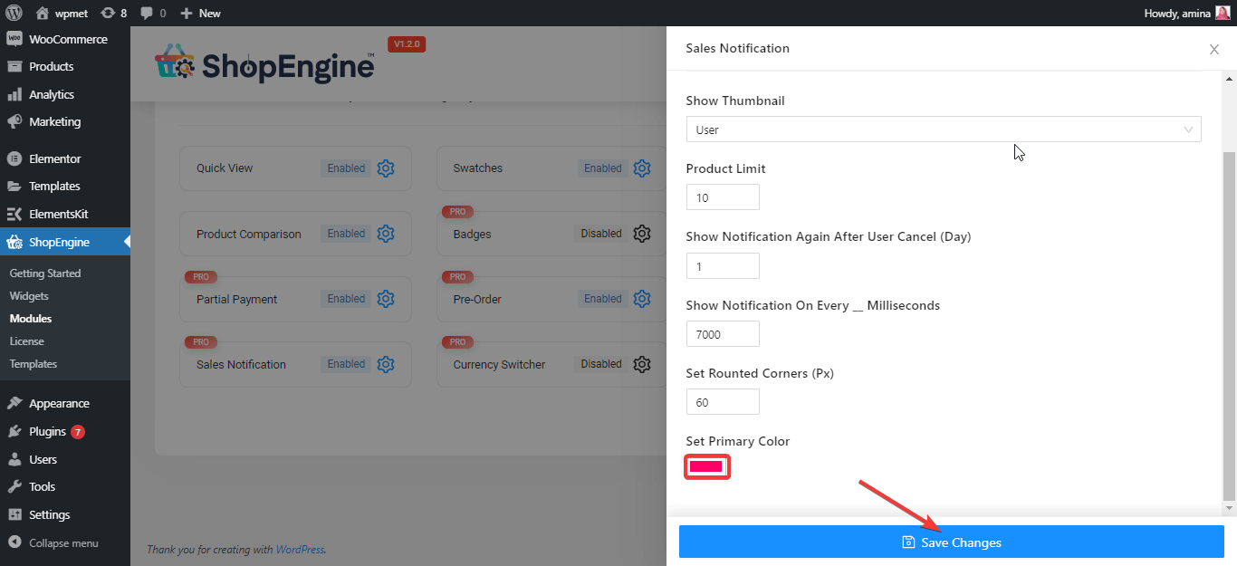Click the amina avatar thumbnail
This screenshot has height=566, width=1237.
click(1223, 13)
